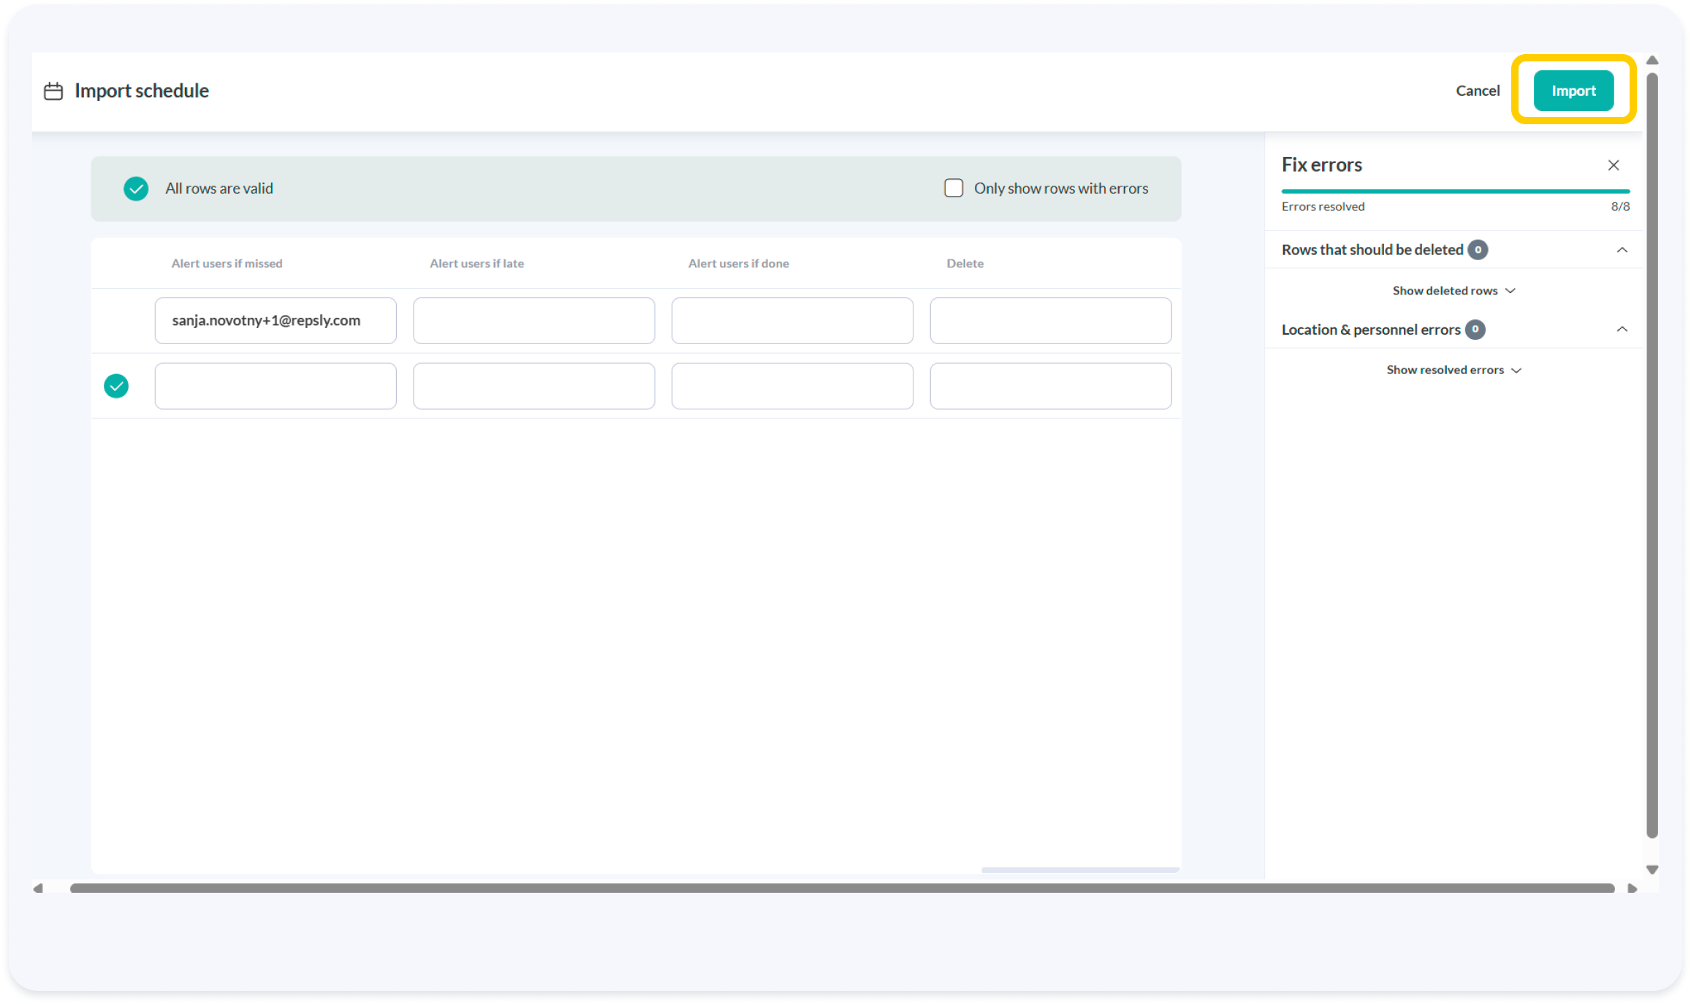The height and width of the screenshot is (1004, 1691).
Task: Click second row Delete field
Action: click(x=1051, y=387)
